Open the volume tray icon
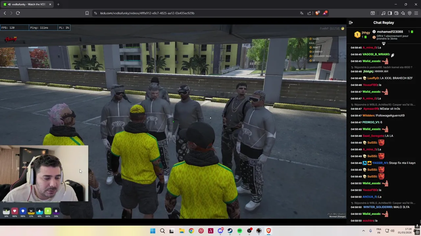 tap(392, 231)
